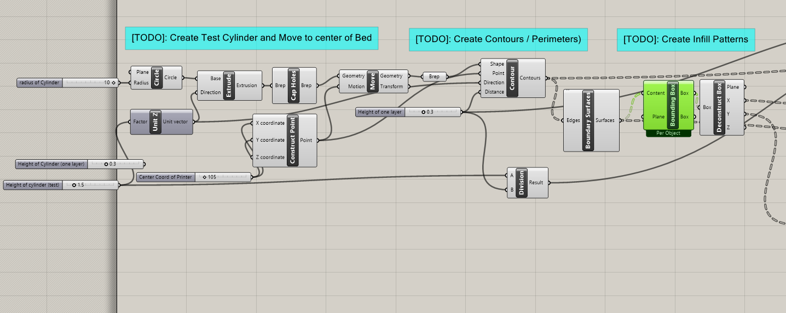Screen dimensions: 786x313
Task: Click the Result output of Division
Action: (x=536, y=183)
